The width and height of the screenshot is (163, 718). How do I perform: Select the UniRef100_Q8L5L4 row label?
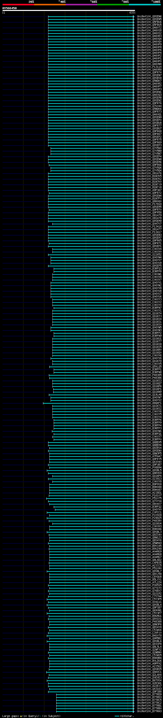click(149, 647)
